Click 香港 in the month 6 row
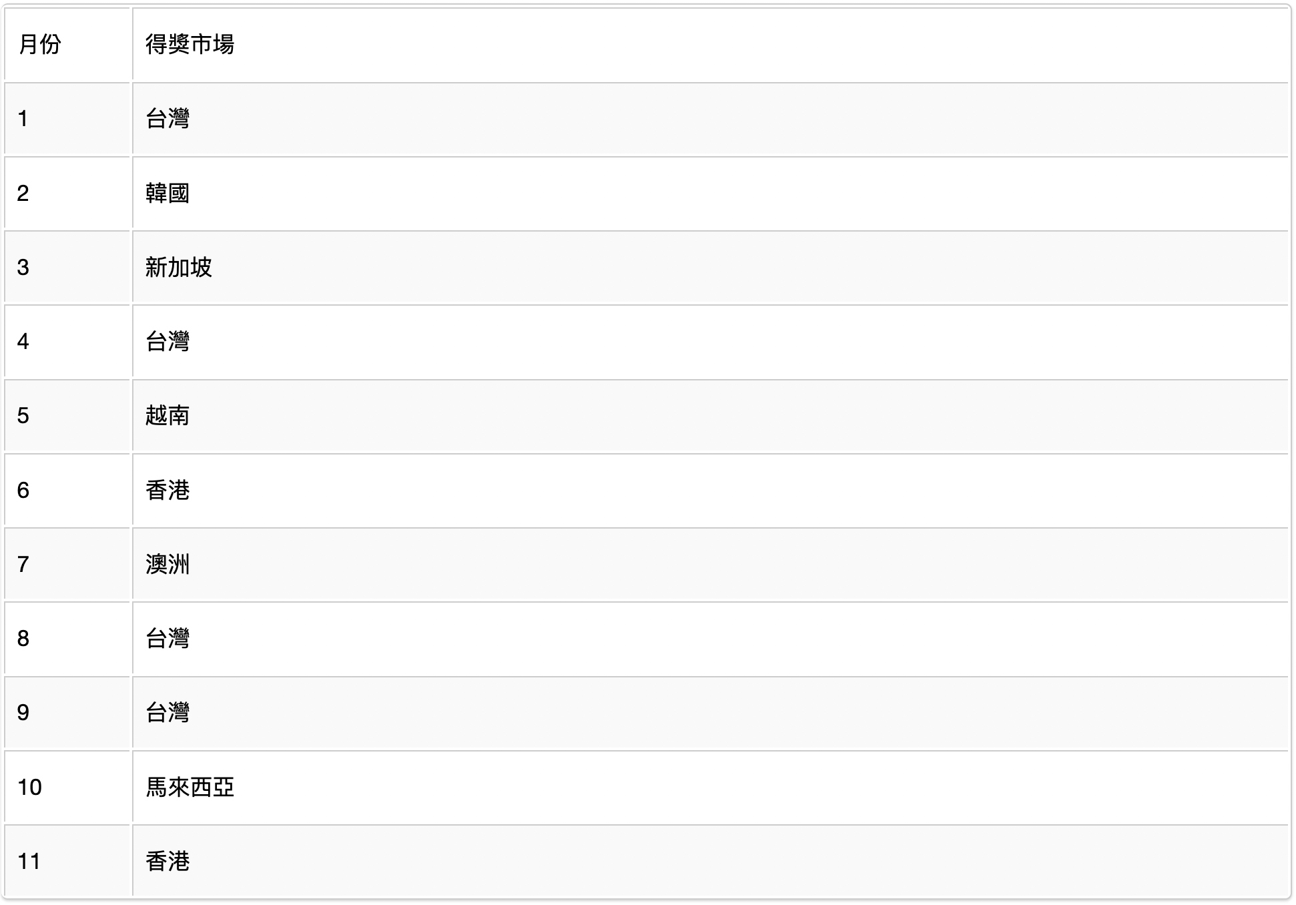This screenshot has height=905, width=1296. [x=168, y=491]
